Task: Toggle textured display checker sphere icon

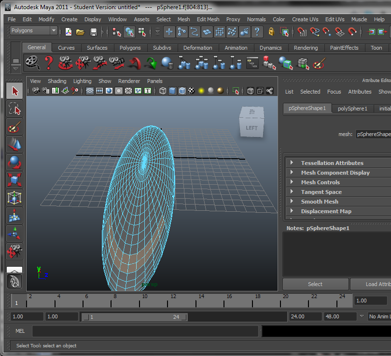Action: pyautogui.click(x=192, y=91)
